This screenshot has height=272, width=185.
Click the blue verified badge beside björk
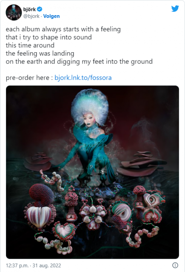[x=40, y=9]
